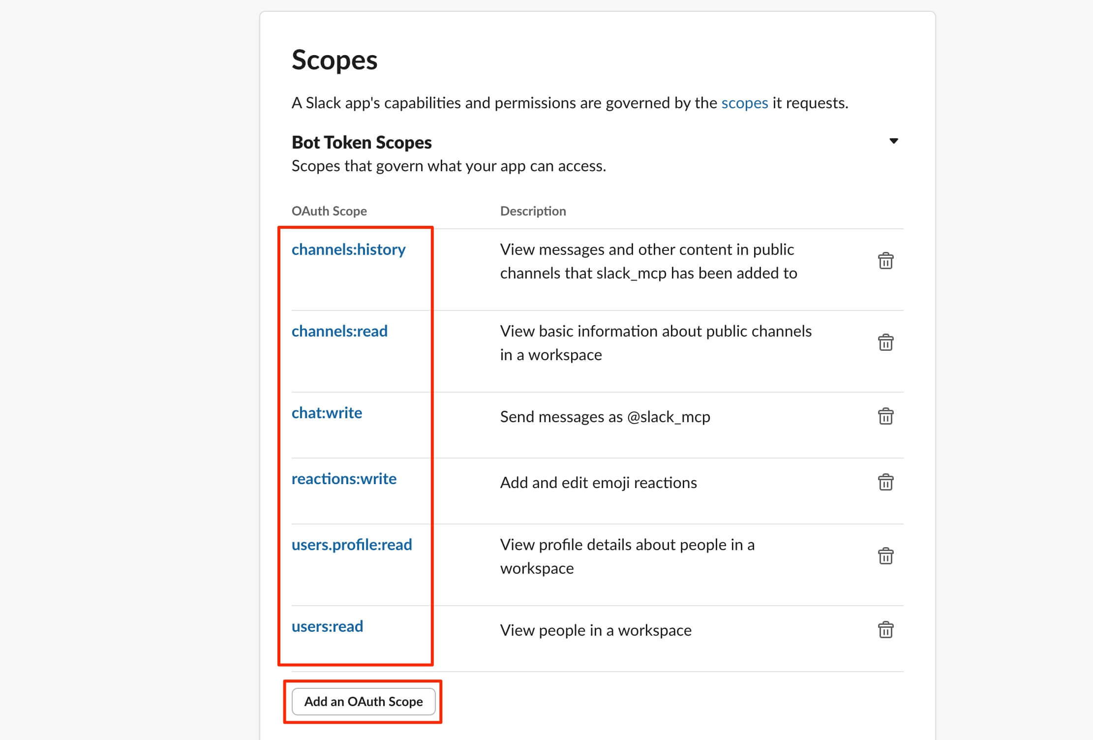The image size is (1093, 740).
Task: Click trash icon for chat:write scope
Action: tap(885, 416)
